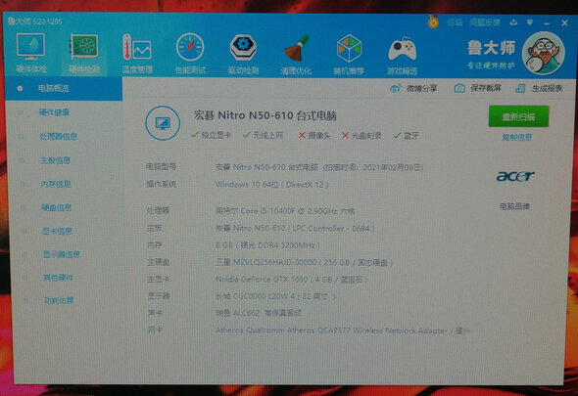Image resolution: width=578 pixels, height=396 pixels.
Task: Select 显卡信息 in the sidebar
Action: [x=57, y=231]
